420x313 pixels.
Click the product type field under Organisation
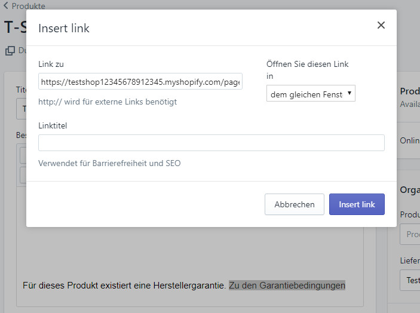(411, 234)
